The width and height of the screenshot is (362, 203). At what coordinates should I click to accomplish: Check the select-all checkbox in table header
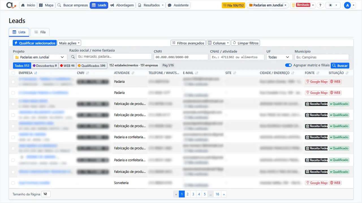click(13, 73)
